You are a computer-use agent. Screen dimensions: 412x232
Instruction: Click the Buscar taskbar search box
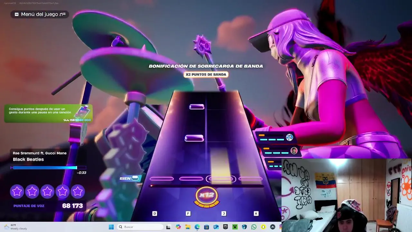click(x=140, y=227)
